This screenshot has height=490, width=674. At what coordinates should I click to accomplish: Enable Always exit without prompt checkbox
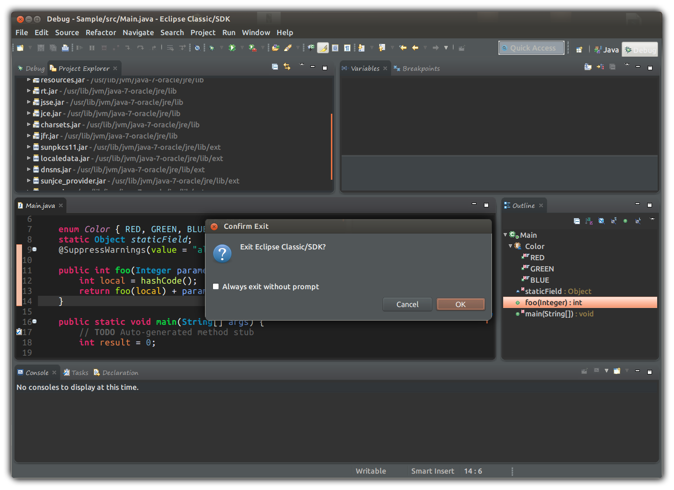tap(216, 286)
